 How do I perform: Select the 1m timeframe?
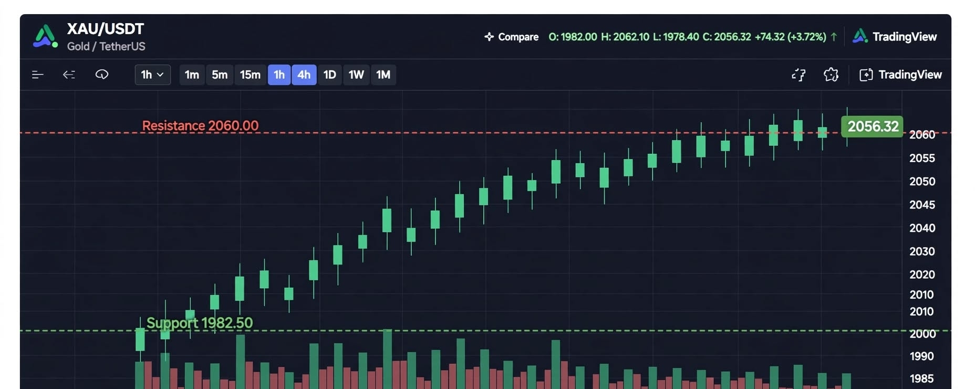pyautogui.click(x=192, y=75)
